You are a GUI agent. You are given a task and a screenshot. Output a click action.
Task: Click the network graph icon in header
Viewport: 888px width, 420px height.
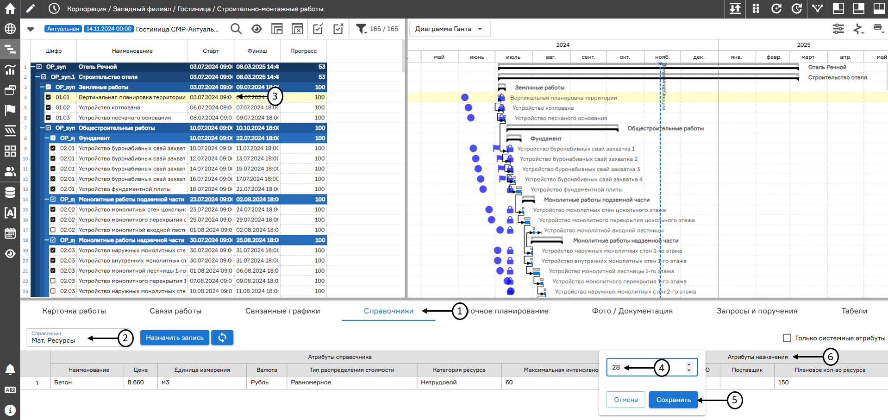tap(818, 8)
